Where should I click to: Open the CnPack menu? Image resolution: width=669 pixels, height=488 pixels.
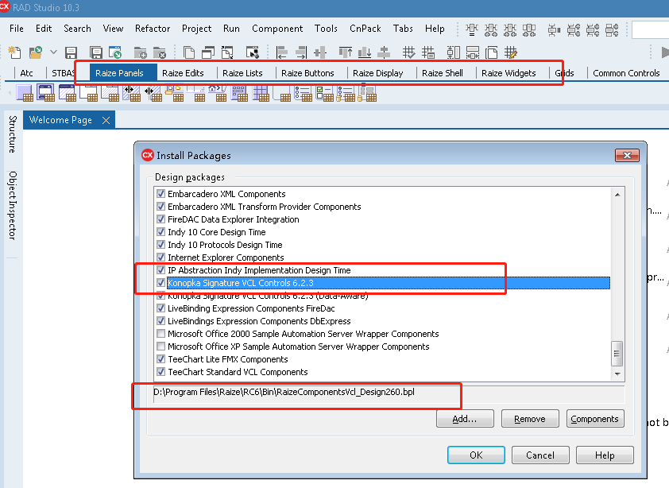coord(365,29)
